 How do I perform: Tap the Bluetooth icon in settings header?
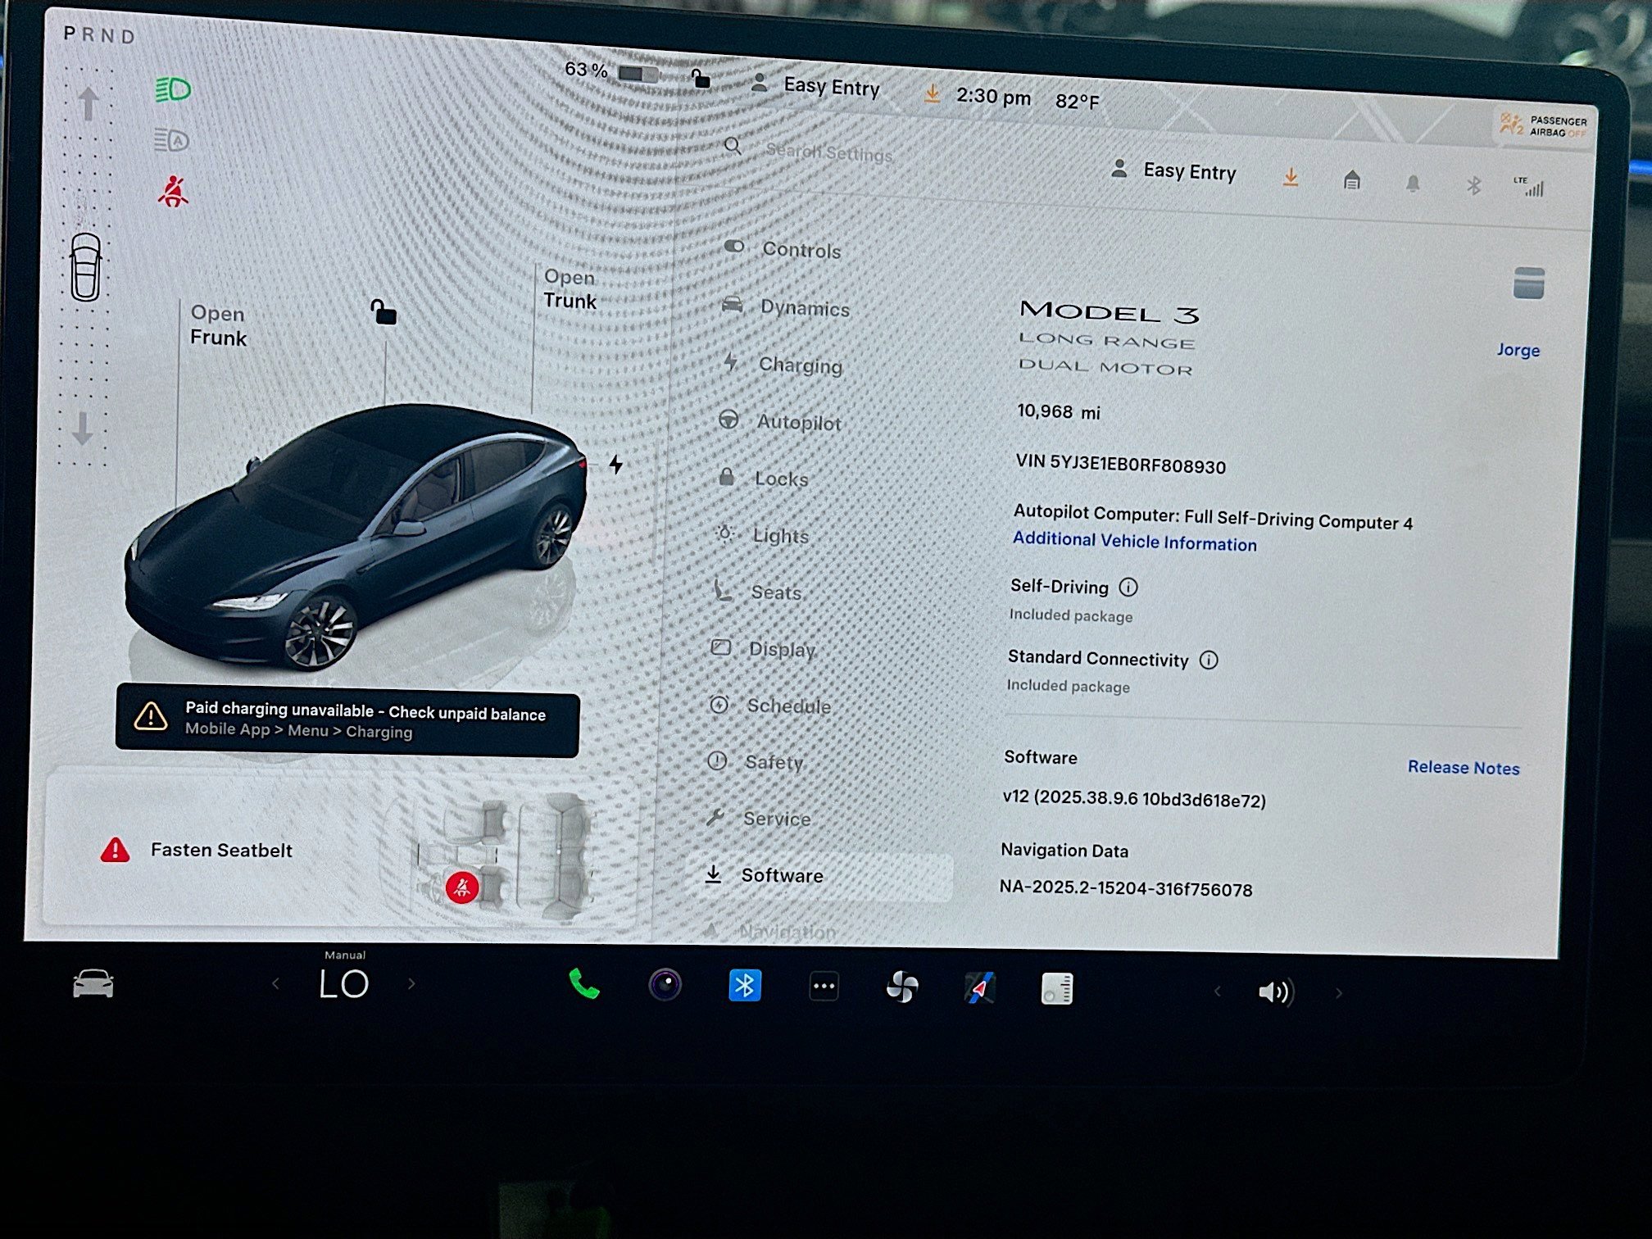point(1473,186)
